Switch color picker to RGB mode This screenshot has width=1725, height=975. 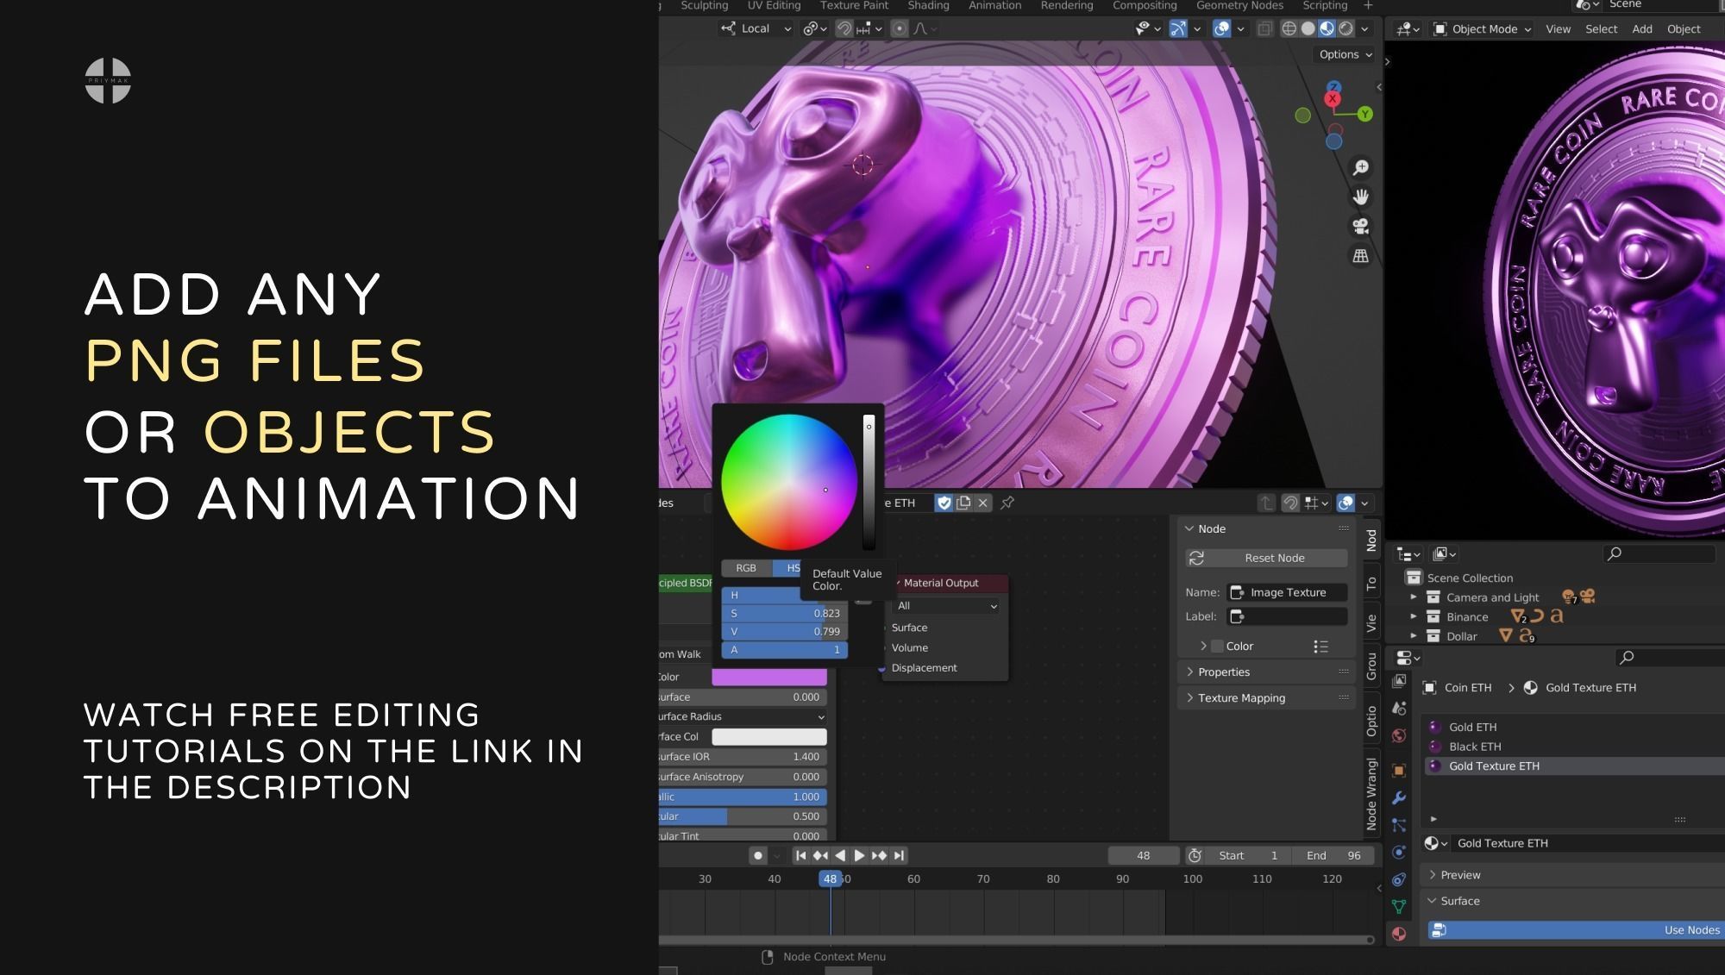pyautogui.click(x=746, y=568)
